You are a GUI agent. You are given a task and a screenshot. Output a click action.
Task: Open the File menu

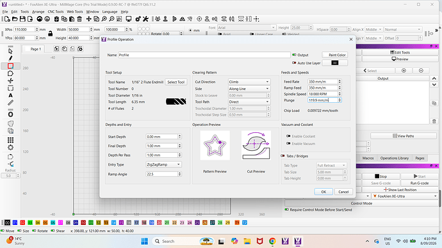click(x=5, y=12)
